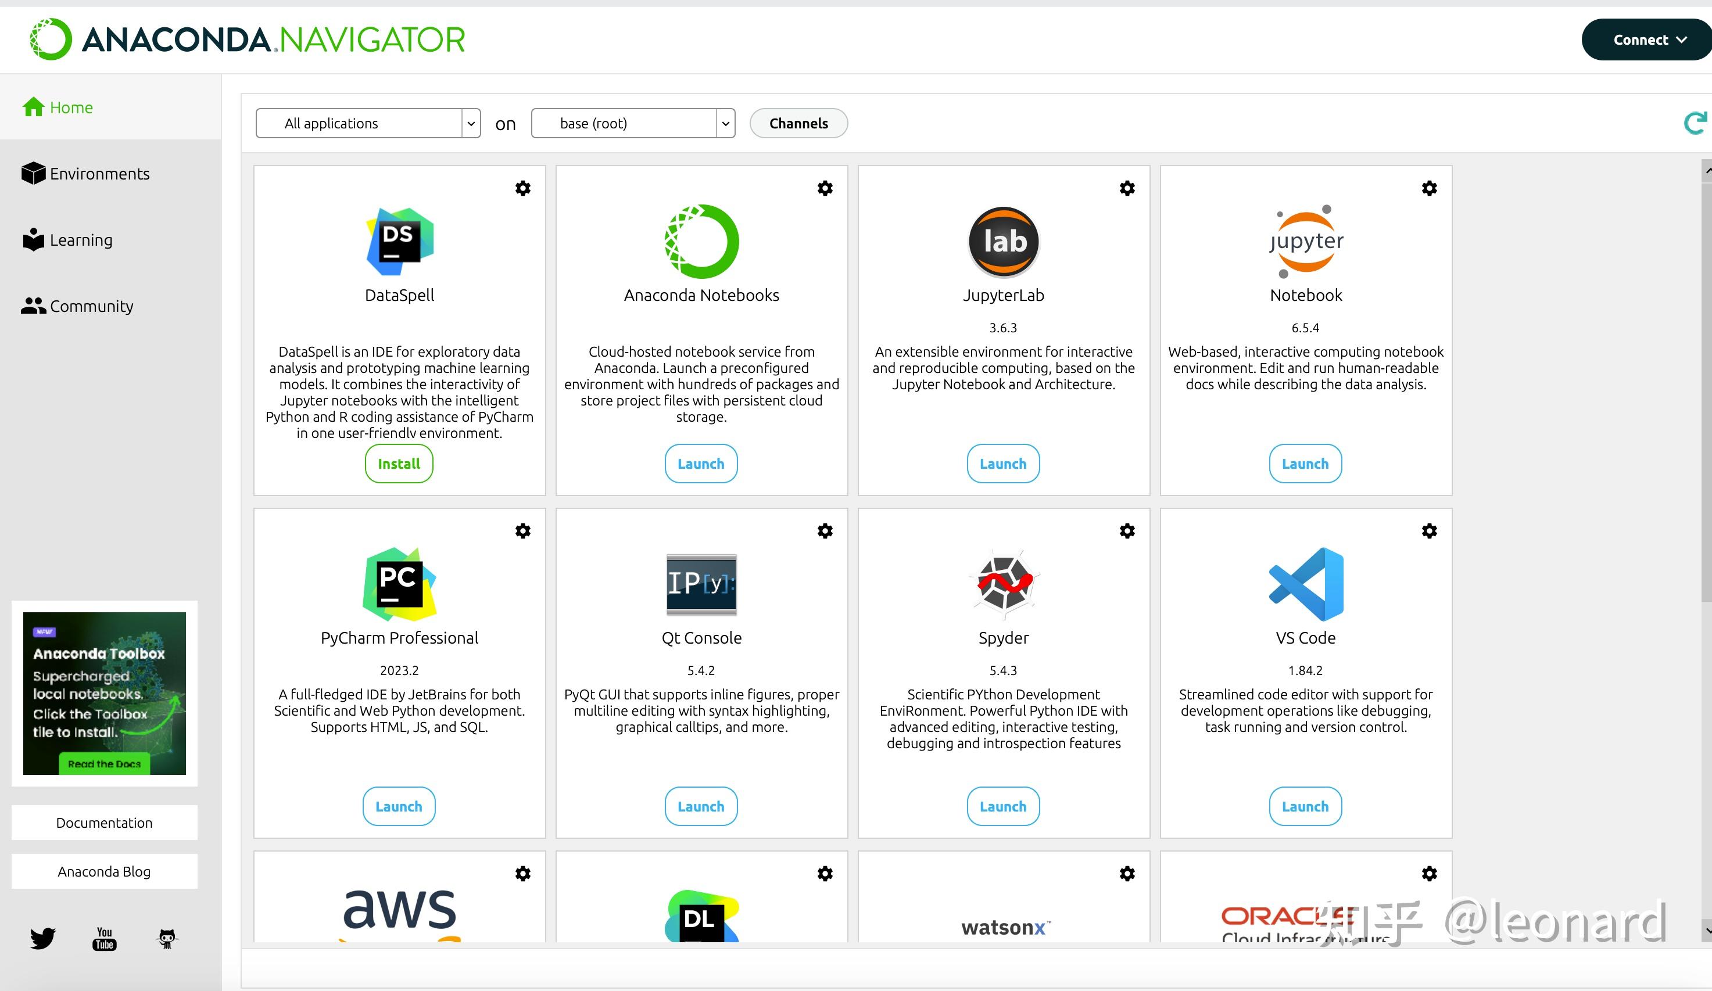Image resolution: width=1712 pixels, height=991 pixels.
Task: Switch to the Learning tab
Action: click(81, 240)
